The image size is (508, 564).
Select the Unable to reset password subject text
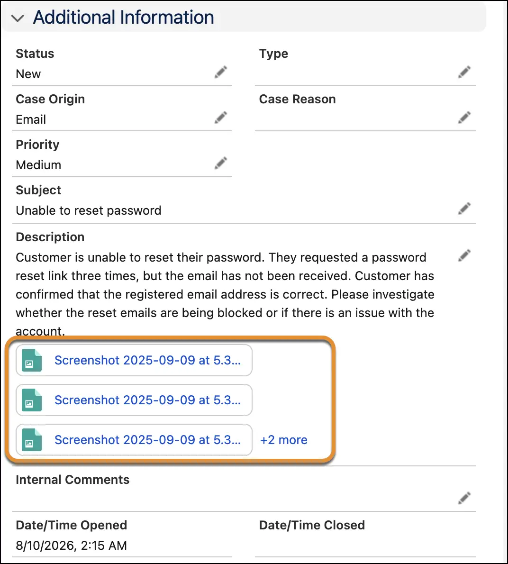89,210
